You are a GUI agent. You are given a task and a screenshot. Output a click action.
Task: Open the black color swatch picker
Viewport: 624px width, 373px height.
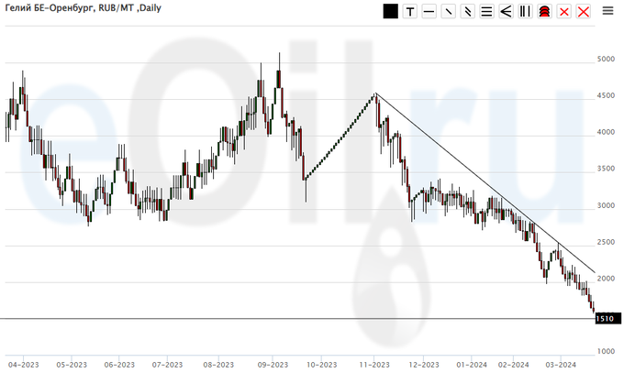(390, 12)
